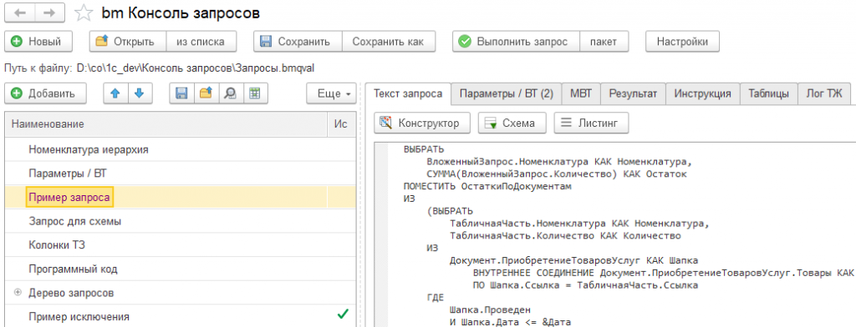The width and height of the screenshot is (856, 327).
Task: Click the ПО Шапка.Ссылка = ТабличнаяЧасть.Ссылка line
Action: coord(586,285)
